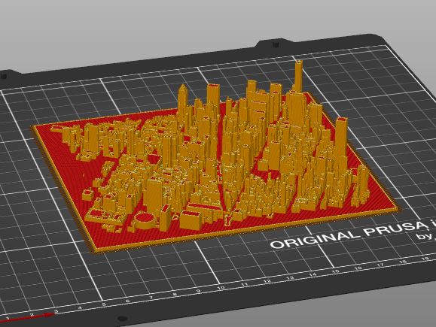Click the screw hole at the bed's top notch
Viewport: 436px width, 327px height.
[x=276, y=44]
